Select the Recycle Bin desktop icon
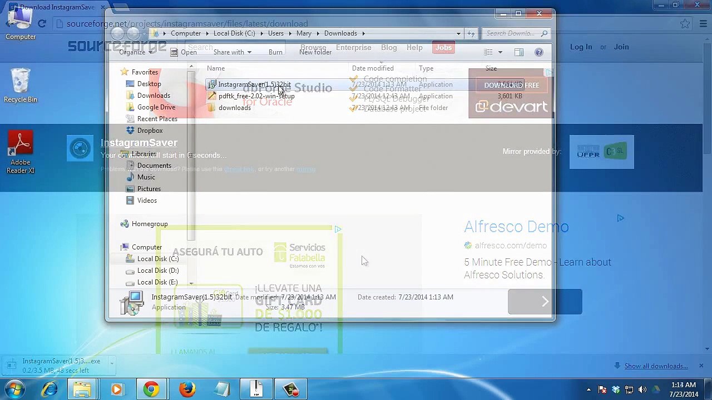The width and height of the screenshot is (712, 400). point(21,86)
